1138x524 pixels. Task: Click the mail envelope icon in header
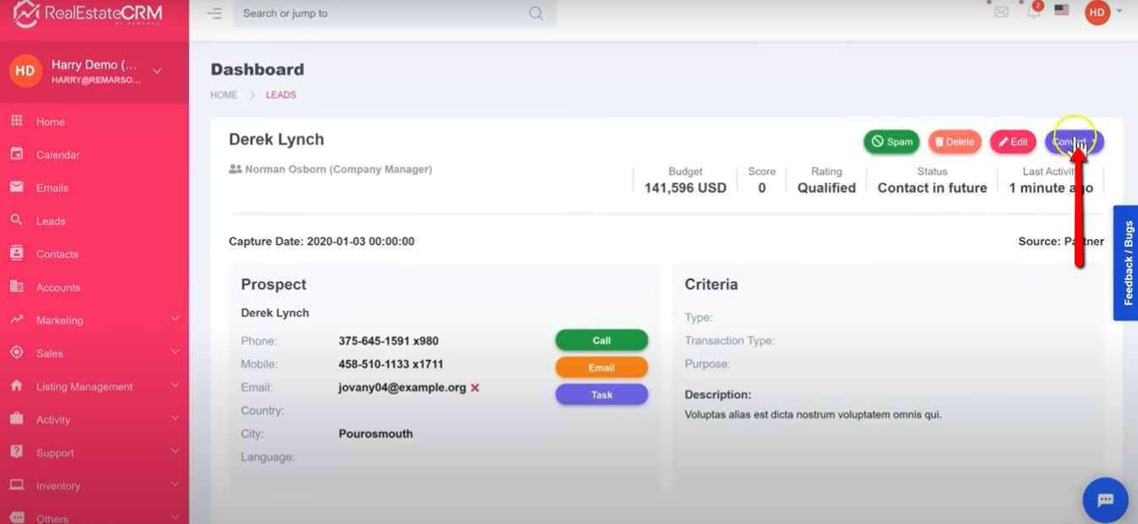(x=1001, y=12)
